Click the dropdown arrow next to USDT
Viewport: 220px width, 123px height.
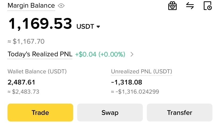98,26
